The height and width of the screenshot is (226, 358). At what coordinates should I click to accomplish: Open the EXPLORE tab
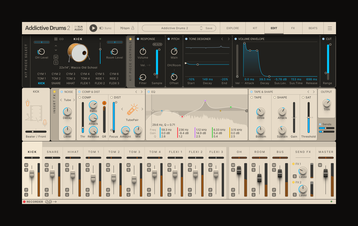coord(233,28)
